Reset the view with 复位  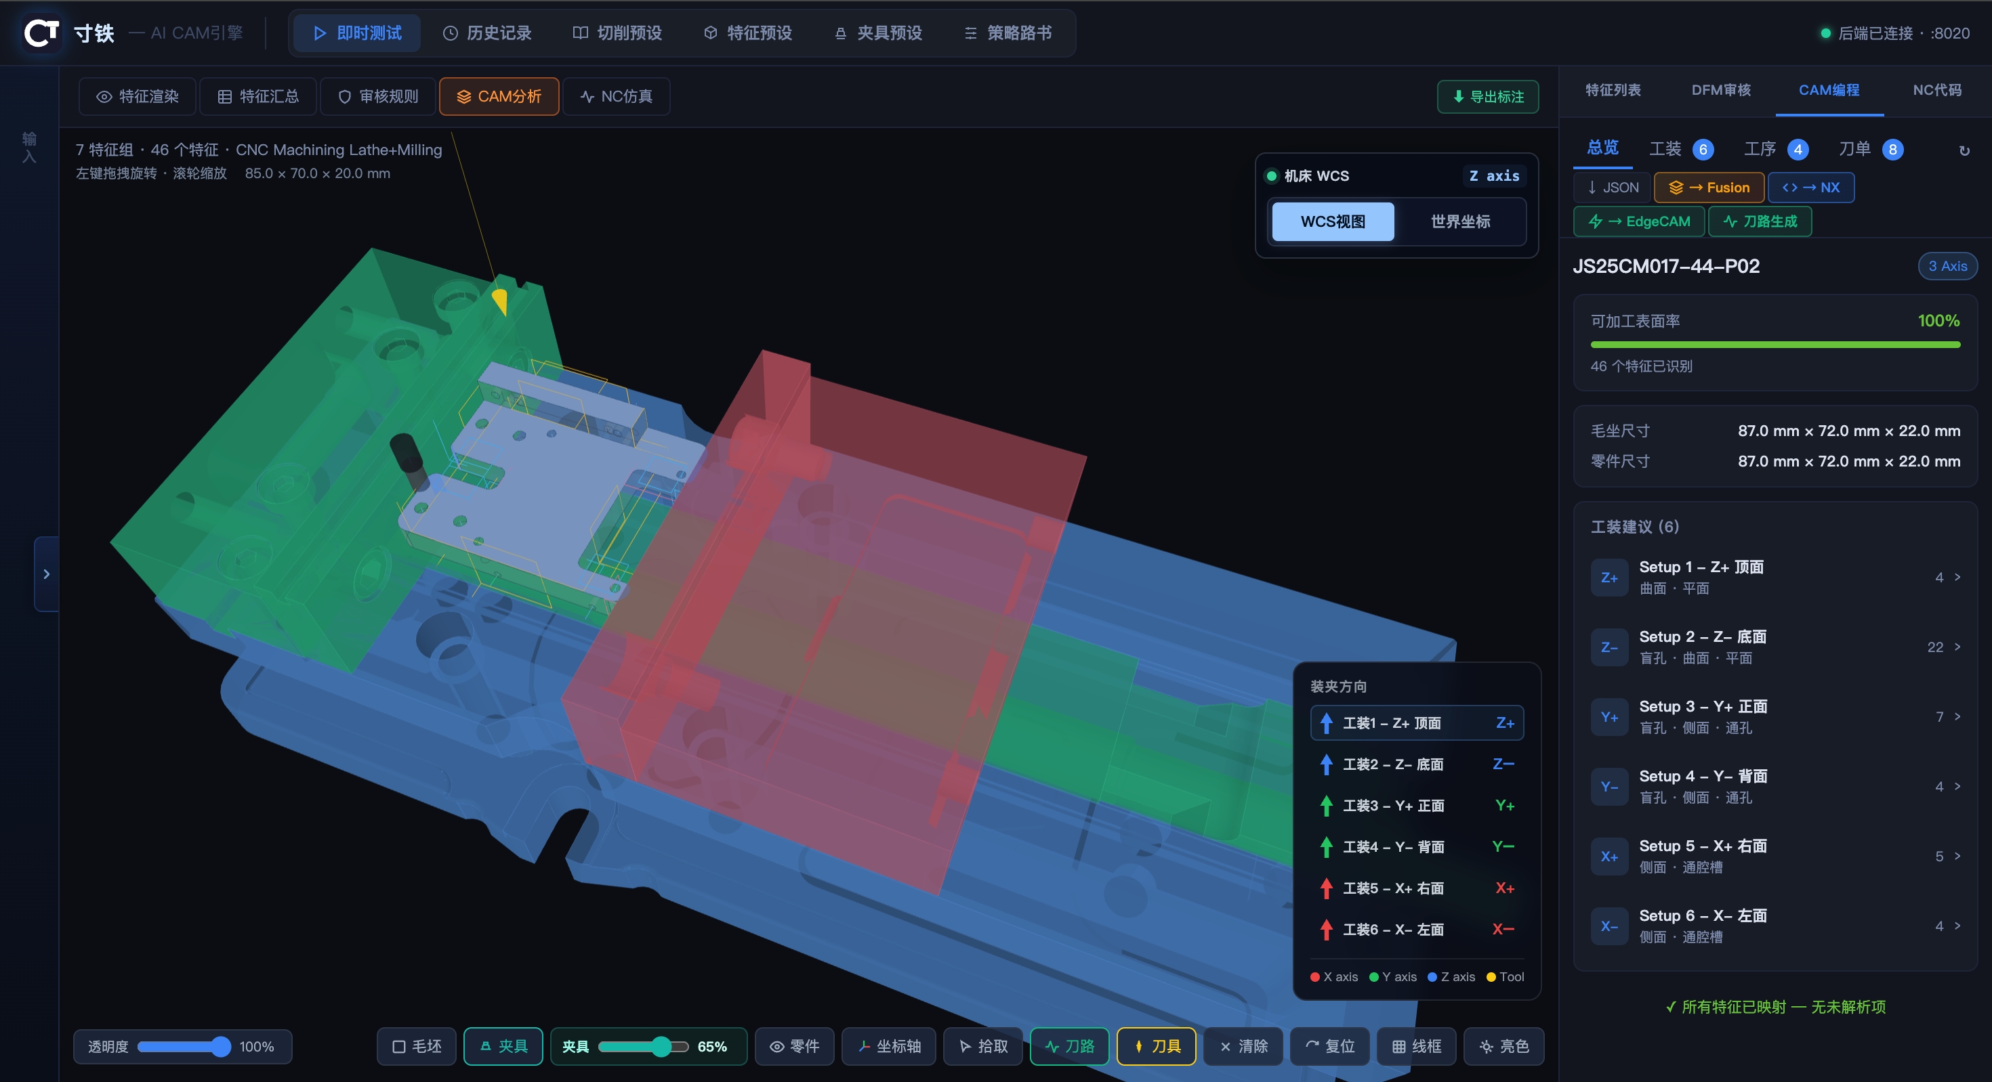pos(1330,1046)
